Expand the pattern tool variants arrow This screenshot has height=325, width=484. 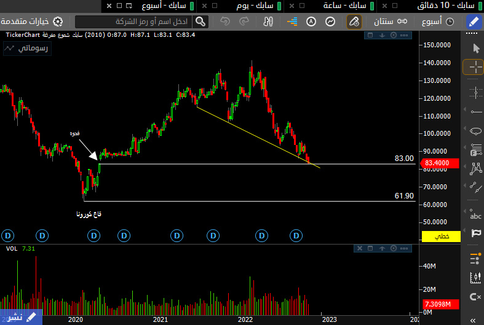click(x=465, y=166)
